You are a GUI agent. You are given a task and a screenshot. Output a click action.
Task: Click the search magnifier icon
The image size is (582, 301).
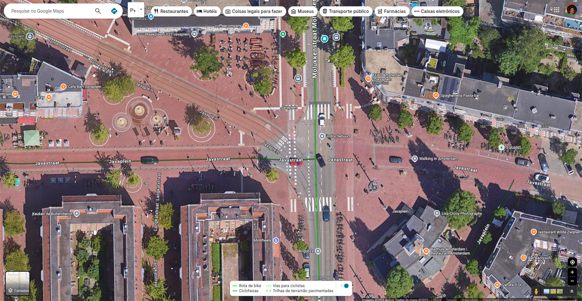(x=98, y=11)
